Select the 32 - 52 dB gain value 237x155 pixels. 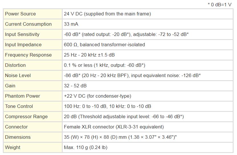[x=75, y=86]
